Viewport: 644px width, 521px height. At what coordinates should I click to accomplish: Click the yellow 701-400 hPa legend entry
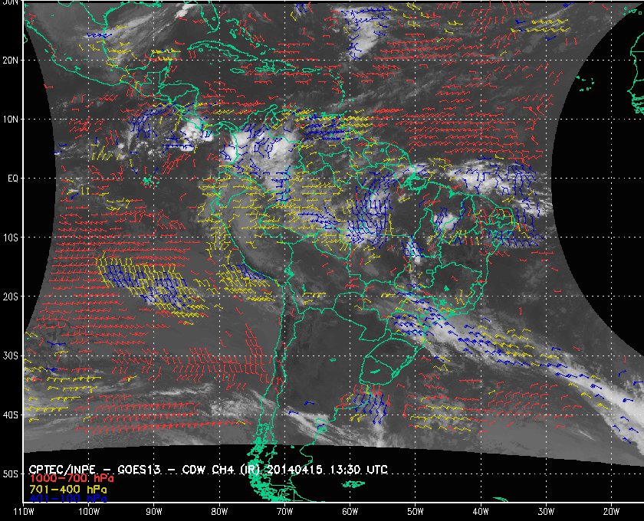point(68,490)
